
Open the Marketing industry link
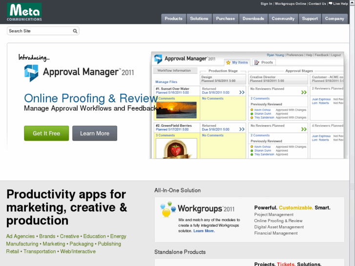point(54,244)
